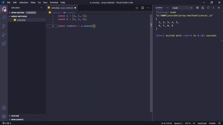Click the numbers breadcrumb symbol
Viewport: 223px width, 125px height.
(71, 12)
